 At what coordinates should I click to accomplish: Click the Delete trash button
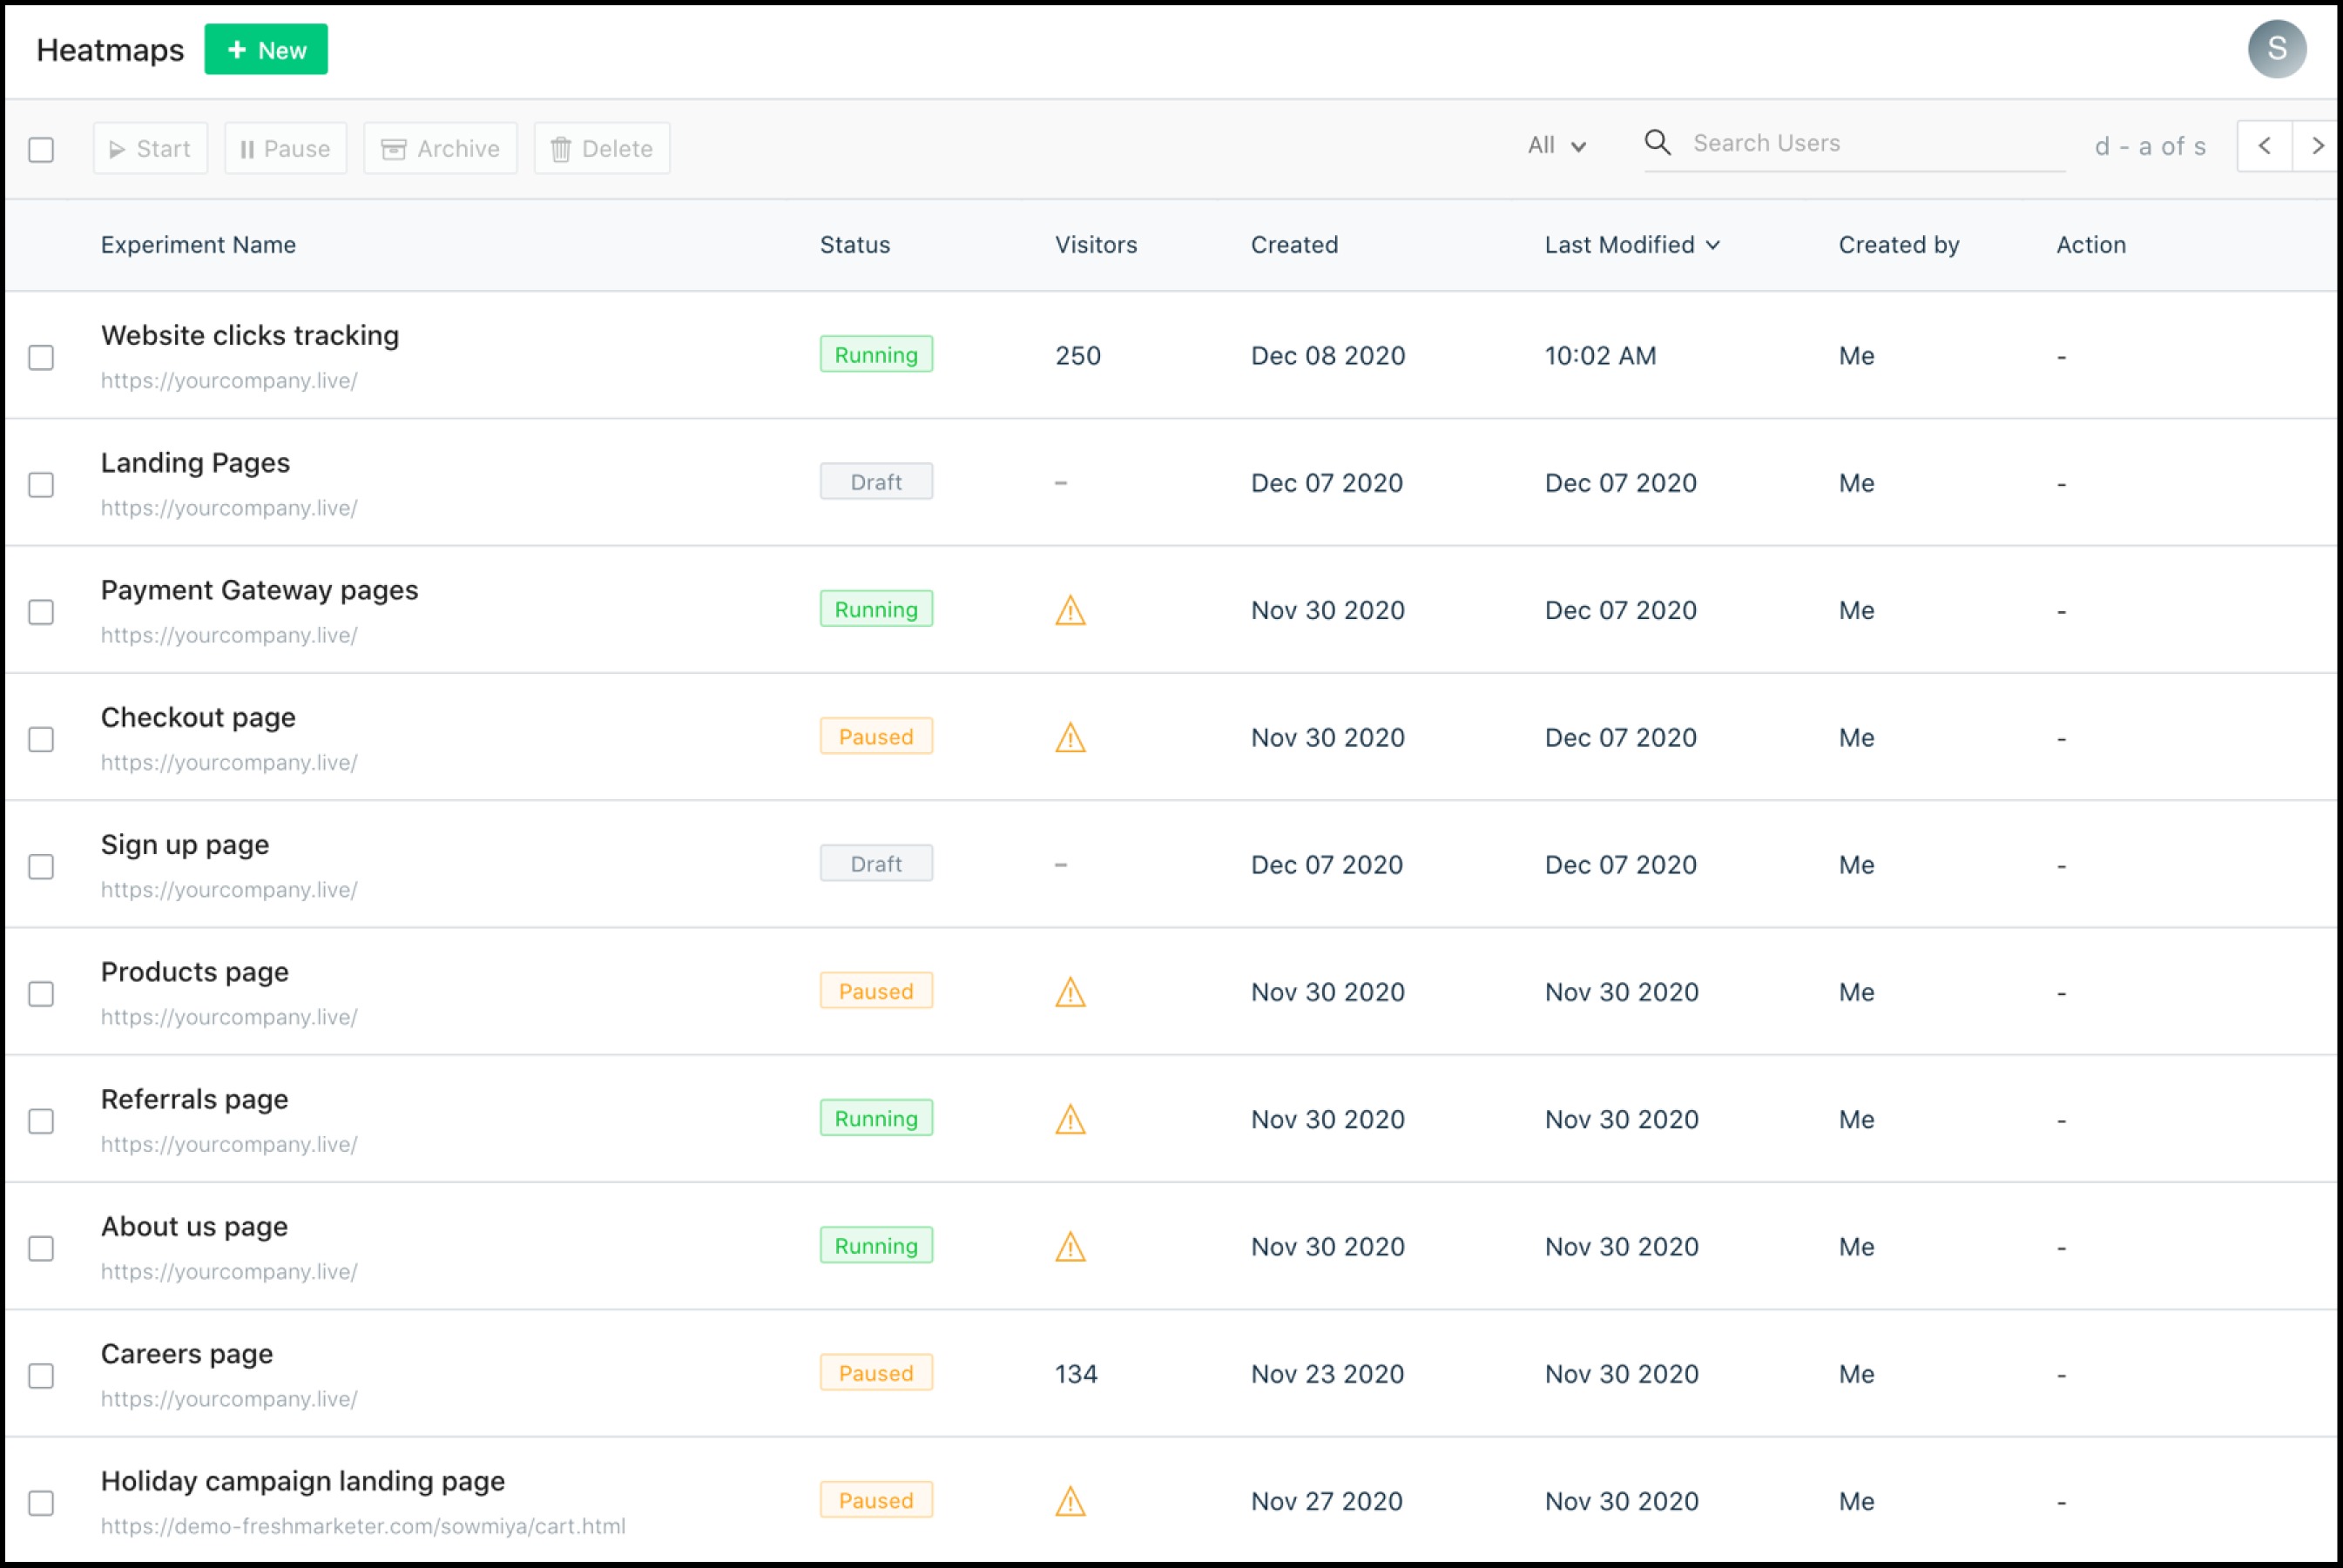click(601, 149)
